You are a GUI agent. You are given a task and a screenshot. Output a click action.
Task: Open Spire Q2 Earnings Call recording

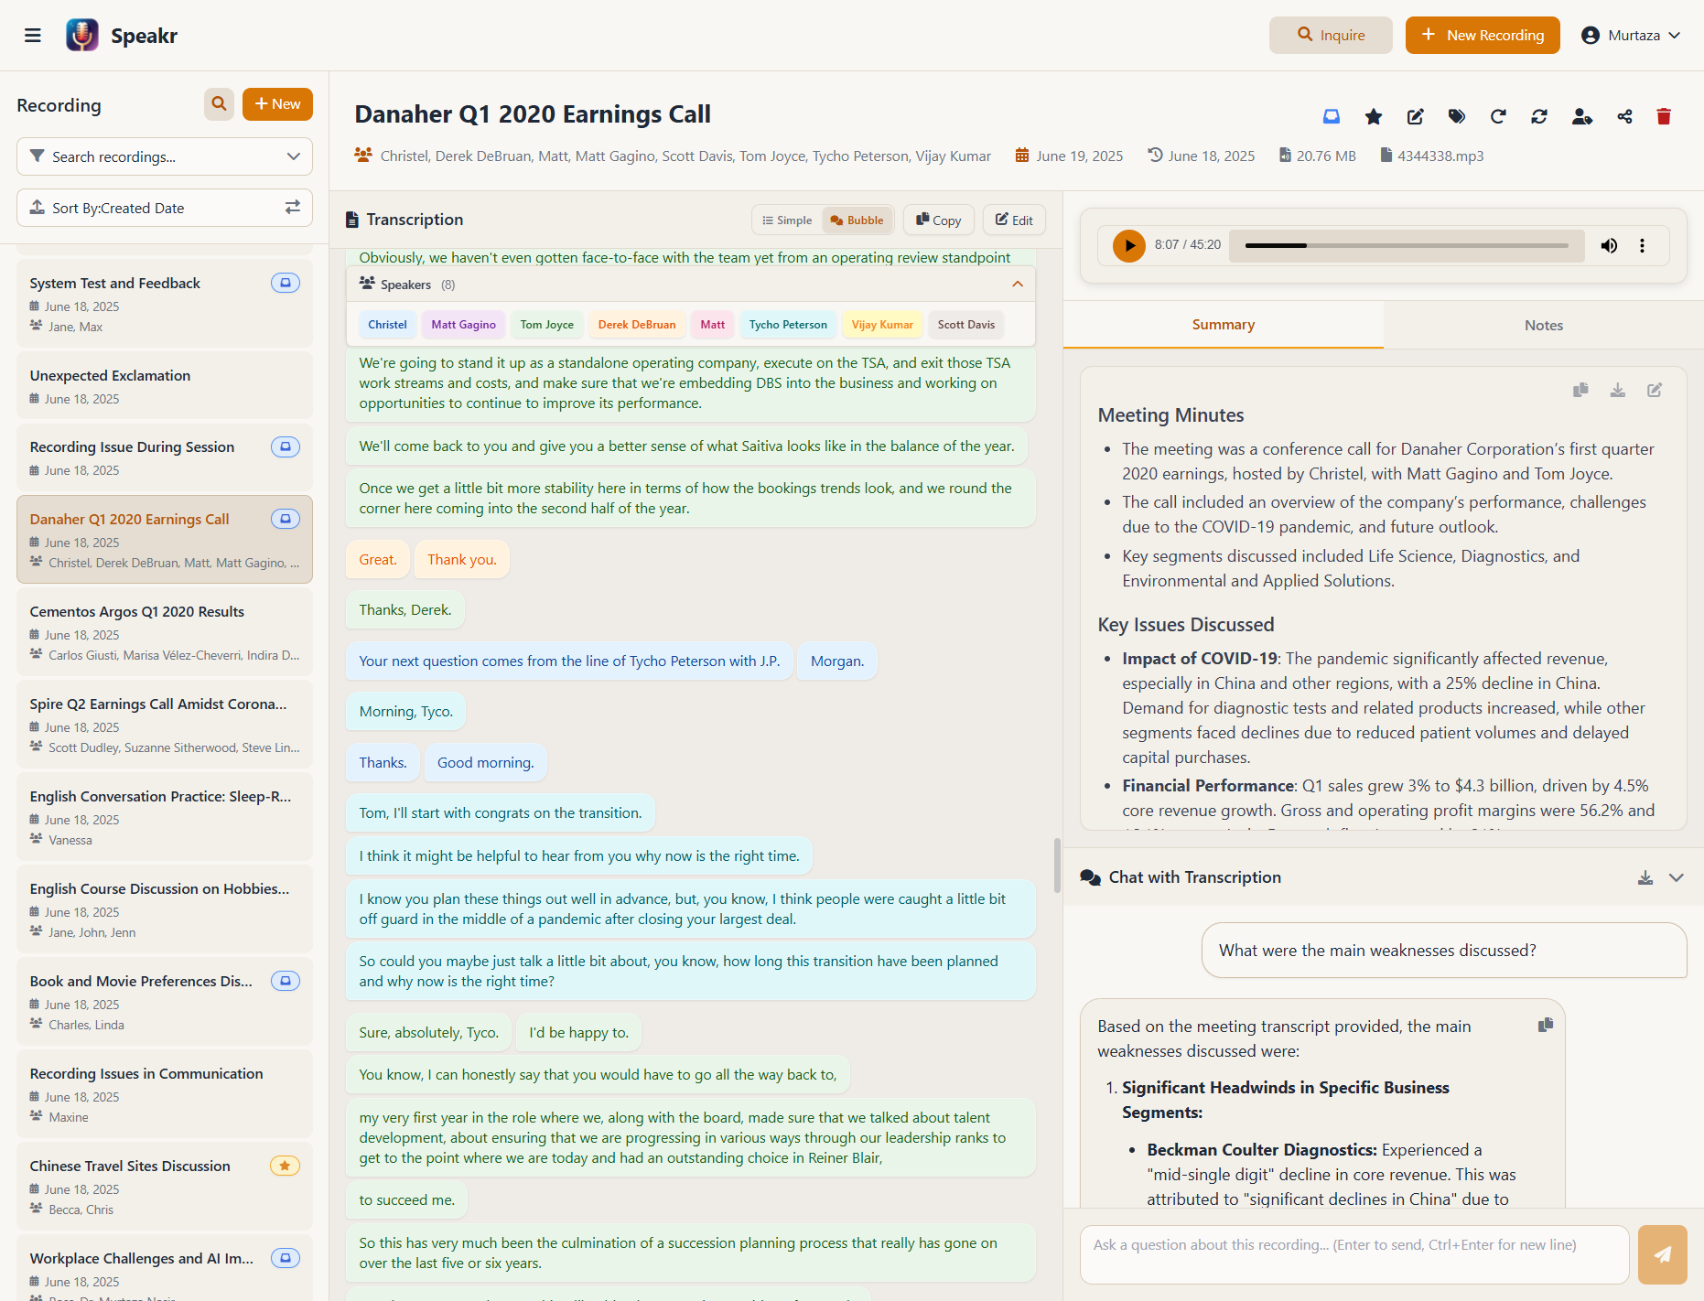165,725
